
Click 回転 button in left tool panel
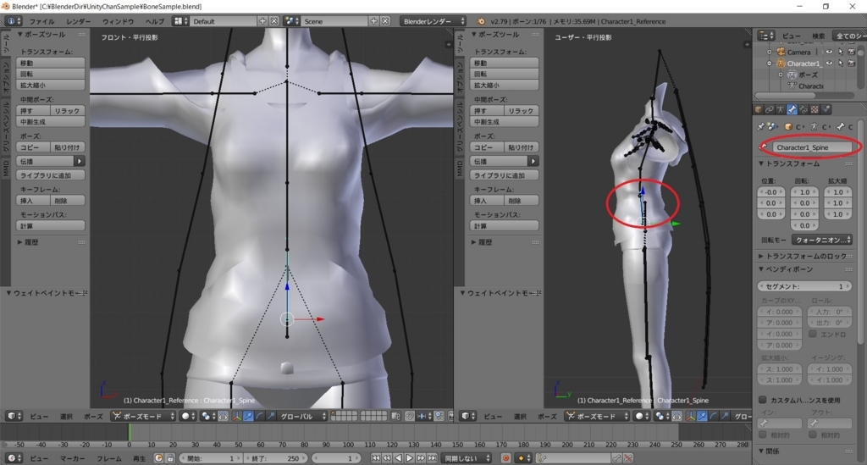click(x=50, y=74)
